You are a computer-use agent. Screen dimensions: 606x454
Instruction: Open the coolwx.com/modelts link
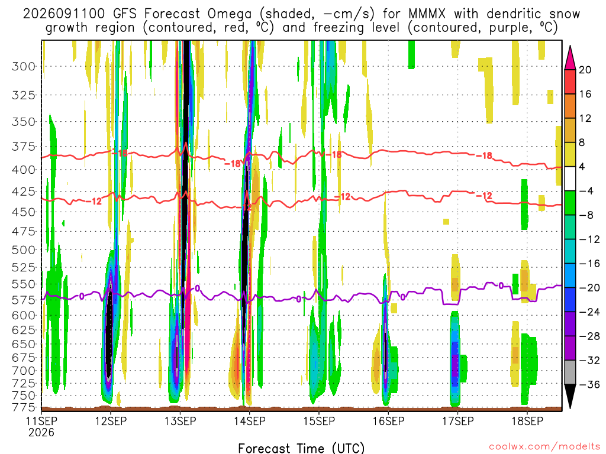544,447
